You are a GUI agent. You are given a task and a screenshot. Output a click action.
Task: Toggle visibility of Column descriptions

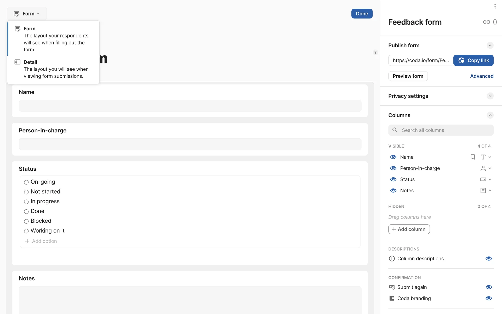[x=489, y=259]
